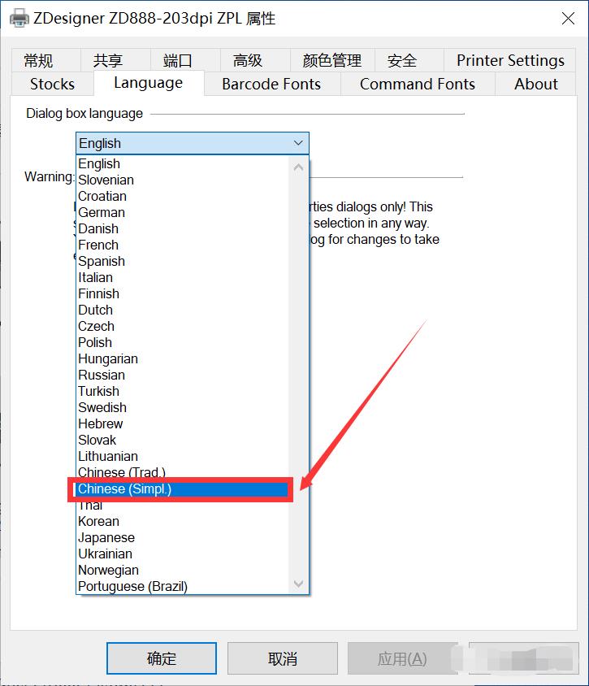The height and width of the screenshot is (686, 589).
Task: Click the list scrollbar up arrow
Action: (x=298, y=167)
